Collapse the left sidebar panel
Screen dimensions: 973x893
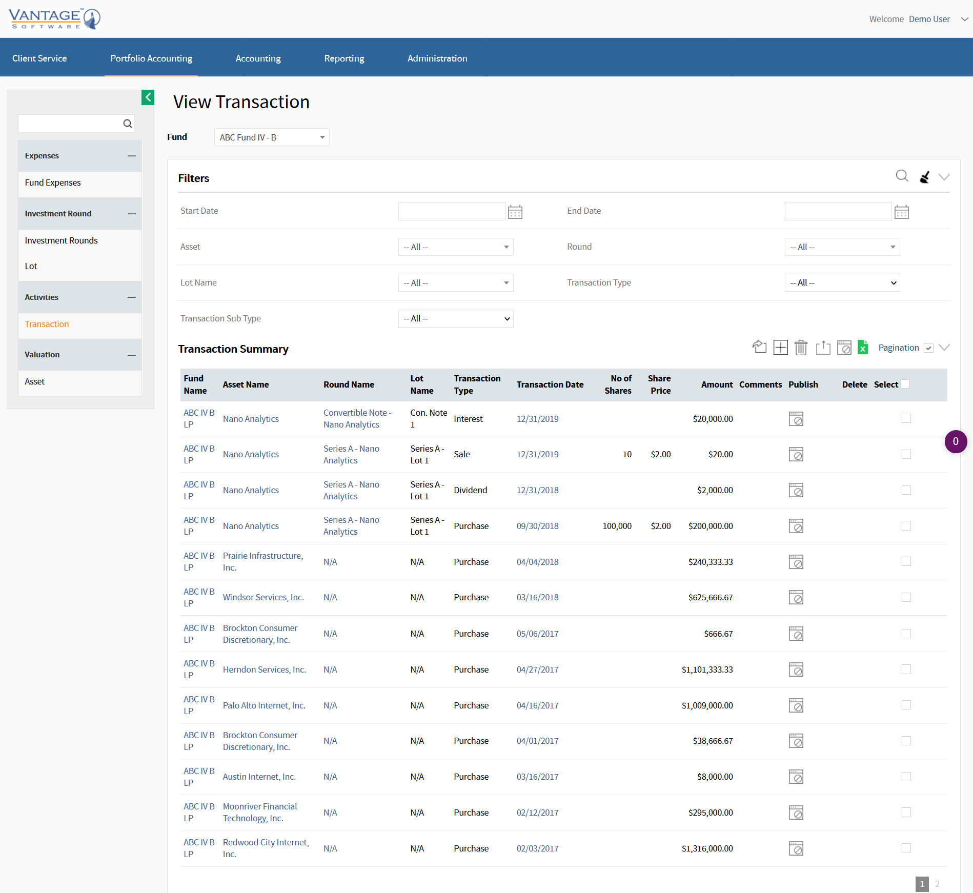click(x=148, y=97)
